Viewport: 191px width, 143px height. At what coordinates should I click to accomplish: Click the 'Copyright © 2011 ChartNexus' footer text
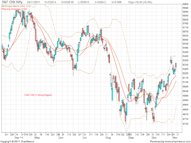click(17, 142)
